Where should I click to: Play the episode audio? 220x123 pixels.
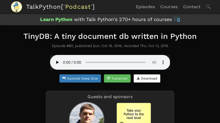pyautogui.click(x=57, y=62)
